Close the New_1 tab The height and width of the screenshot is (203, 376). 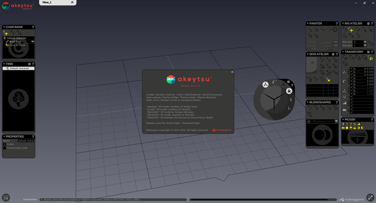[72, 2]
